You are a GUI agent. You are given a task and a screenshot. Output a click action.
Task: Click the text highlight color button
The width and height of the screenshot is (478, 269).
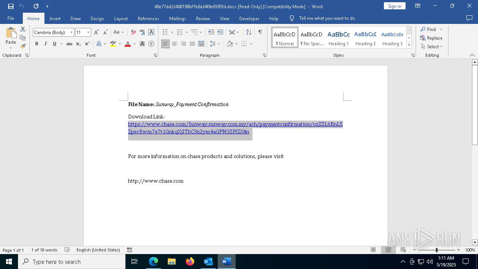tap(113, 44)
